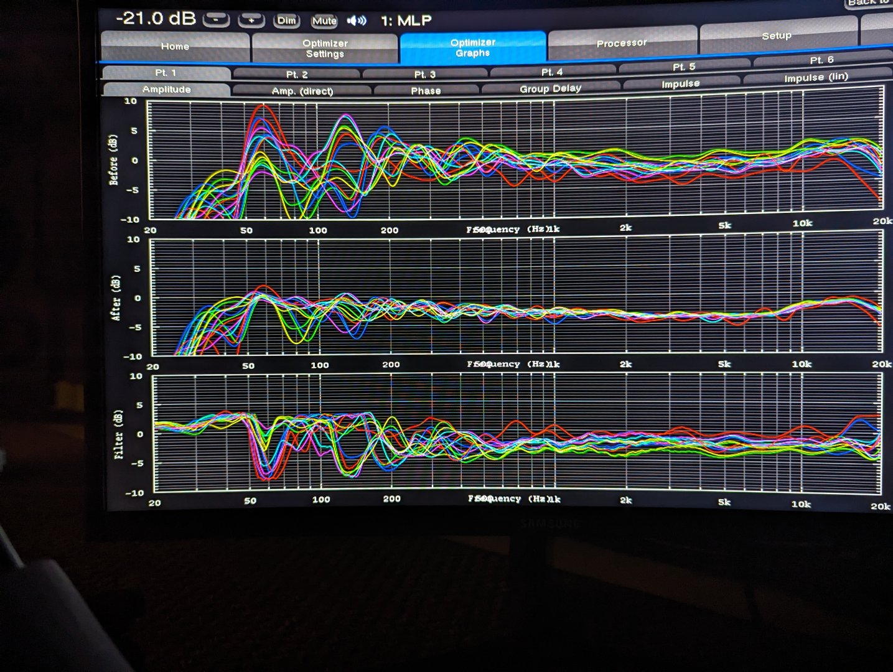Click the -21.0 dB volume readout
The image size is (893, 672).
(156, 19)
